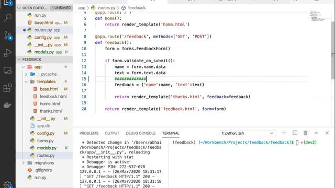Click 'forms.FeedbackForm()' on line 10

pos(146,49)
